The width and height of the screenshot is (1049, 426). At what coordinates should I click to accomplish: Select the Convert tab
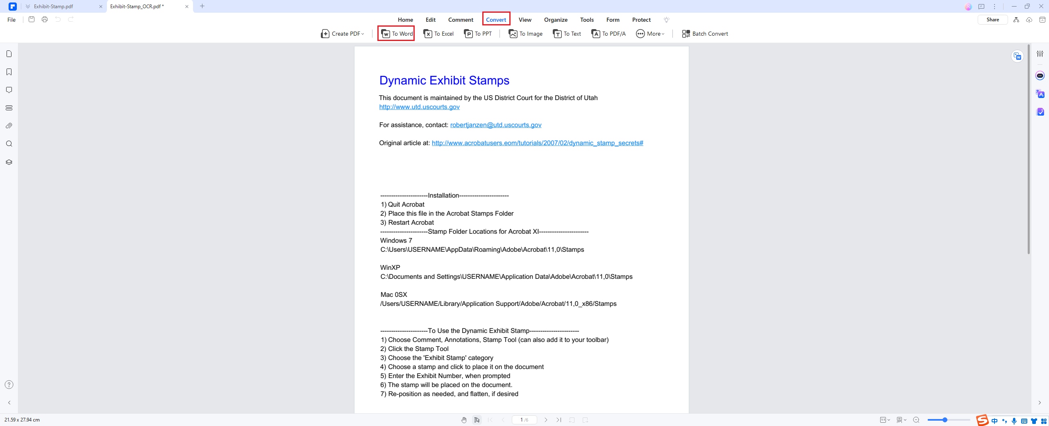pos(496,20)
